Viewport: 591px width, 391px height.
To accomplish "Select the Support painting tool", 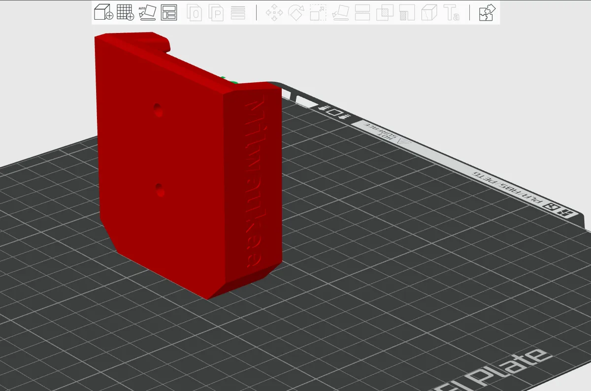I will 407,13.
